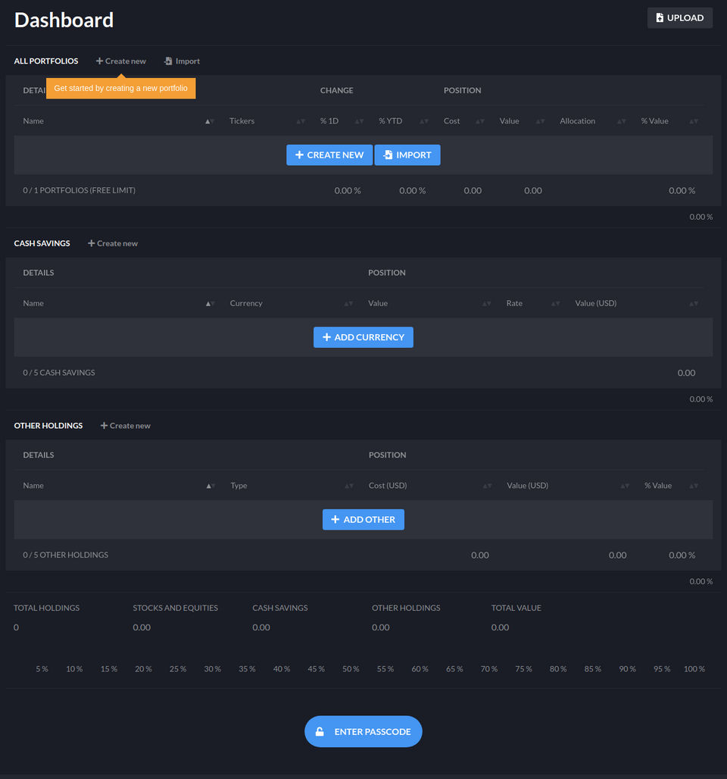This screenshot has width=727, height=779.
Task: Click the 100 % mark on allocation scale
Action: 694,669
